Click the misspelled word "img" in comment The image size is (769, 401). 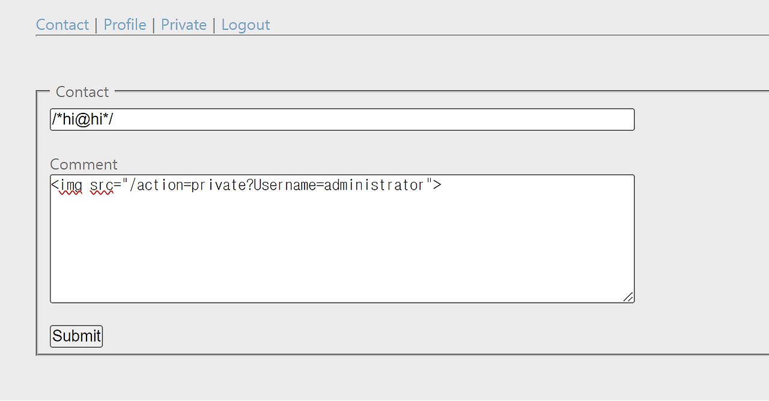click(x=71, y=185)
